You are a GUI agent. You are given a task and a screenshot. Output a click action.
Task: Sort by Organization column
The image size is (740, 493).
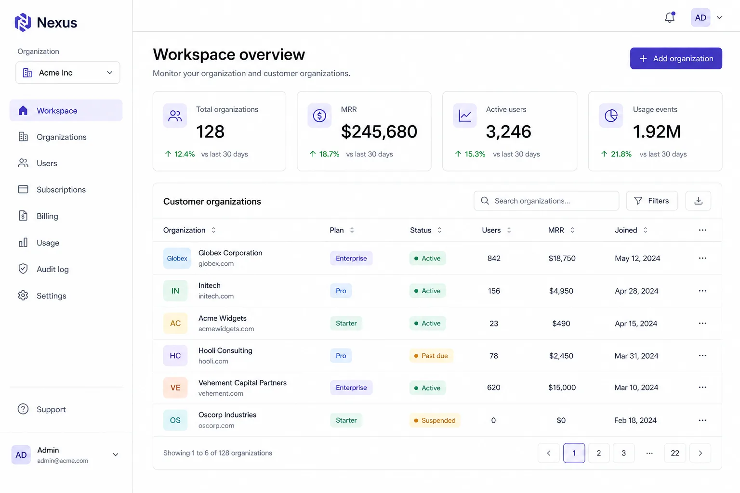click(189, 230)
